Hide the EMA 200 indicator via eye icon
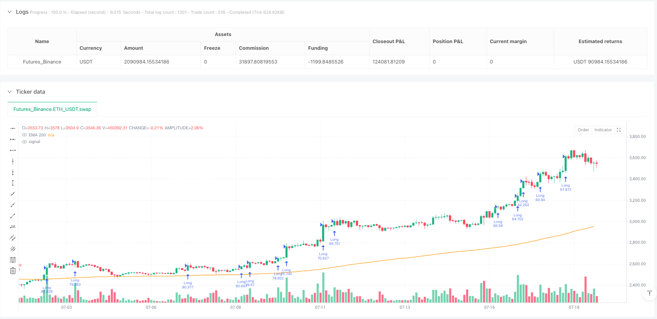Screen dimensions: 657x319 pos(24,135)
